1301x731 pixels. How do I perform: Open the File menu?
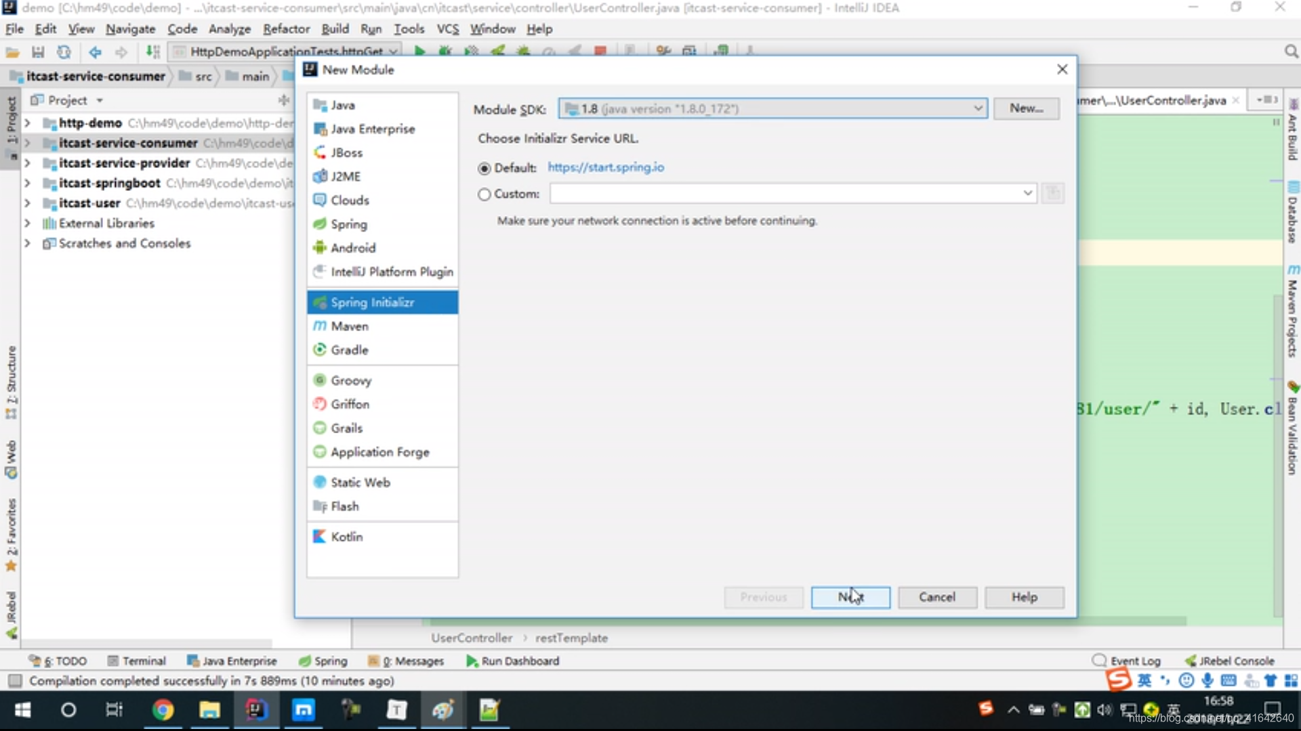14,29
